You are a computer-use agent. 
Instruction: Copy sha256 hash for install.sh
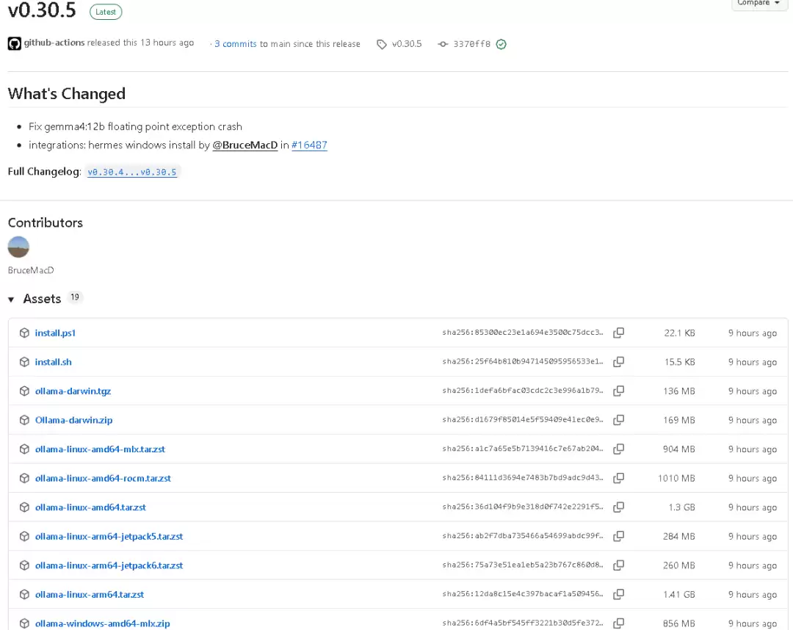[x=618, y=362]
